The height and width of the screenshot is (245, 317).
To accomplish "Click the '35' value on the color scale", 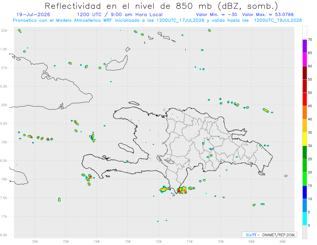I will pos(310,132).
